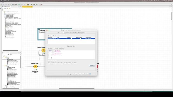Switch to the Advanced tab
The image size is (173, 97).
click(67, 33)
